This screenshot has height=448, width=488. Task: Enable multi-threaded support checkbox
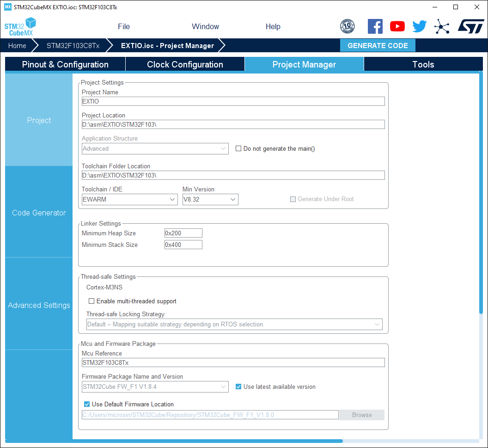click(91, 301)
